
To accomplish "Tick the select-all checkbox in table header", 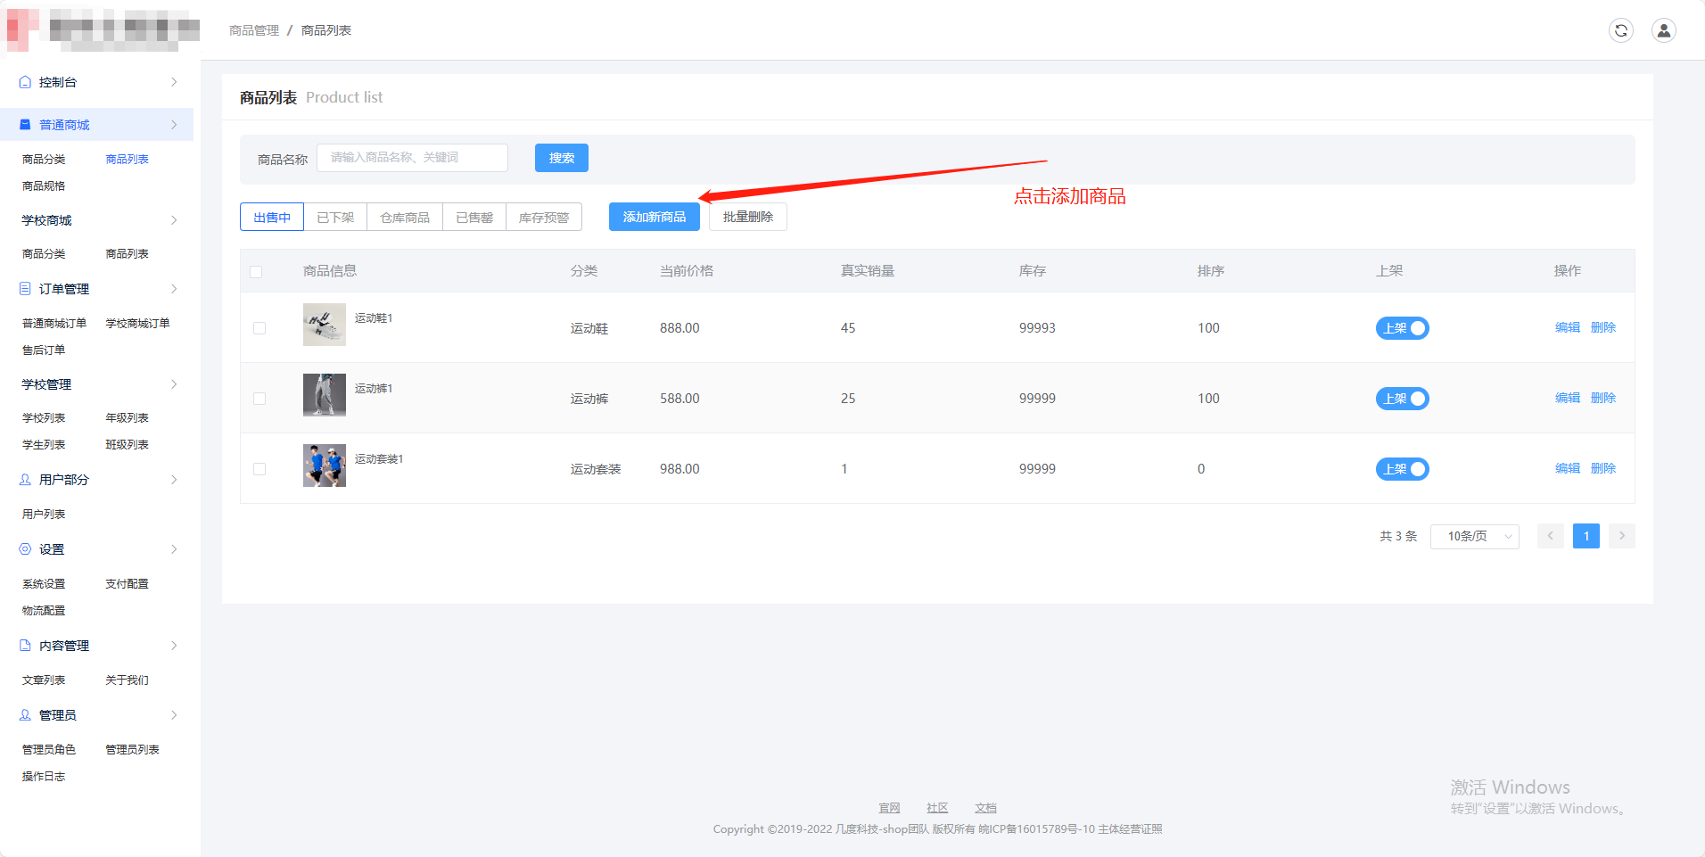I will (257, 272).
